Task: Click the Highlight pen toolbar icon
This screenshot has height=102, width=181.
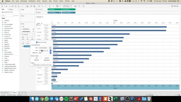Action: coord(50,6)
